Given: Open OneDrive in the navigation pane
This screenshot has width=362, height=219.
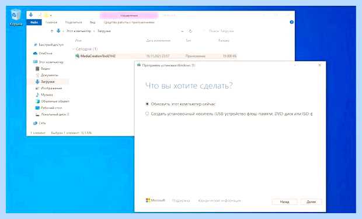Looking at the screenshot, I should pyautogui.click(x=46, y=53).
